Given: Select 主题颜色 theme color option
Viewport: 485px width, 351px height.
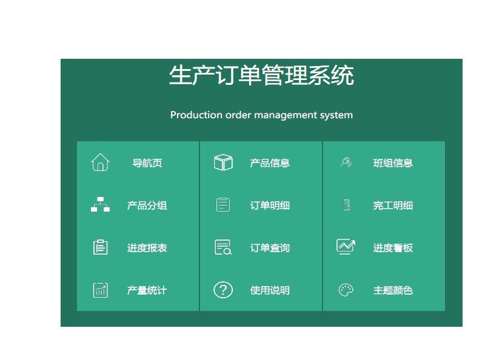Looking at the screenshot, I should pyautogui.click(x=393, y=290).
